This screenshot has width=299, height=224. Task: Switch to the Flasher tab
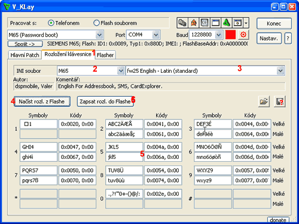(105, 55)
